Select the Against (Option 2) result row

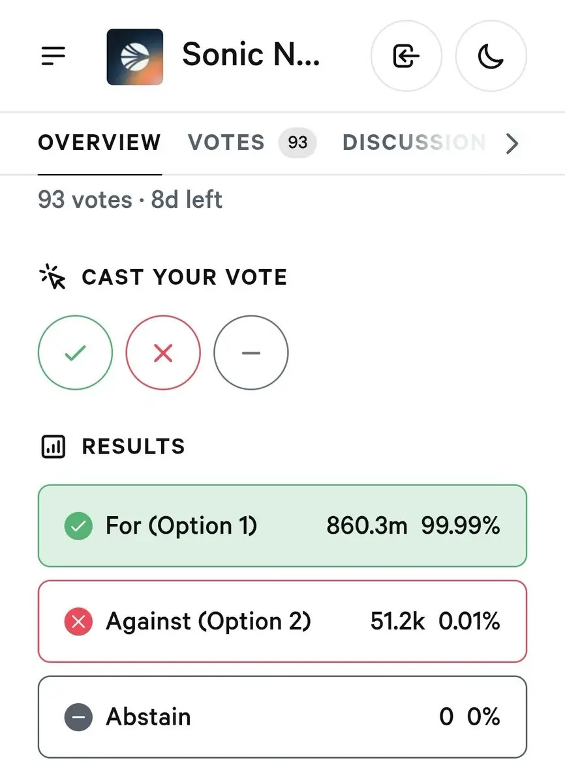[282, 621]
